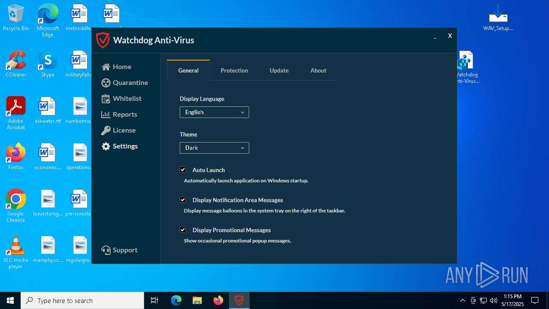Viewport: 549px width, 309px height.
Task: Close the Watchdog Anti-Virus window
Action: coord(450,36)
